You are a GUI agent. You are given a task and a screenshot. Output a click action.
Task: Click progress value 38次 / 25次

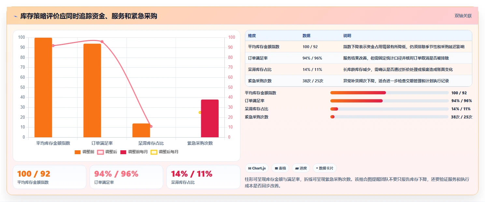coord(462,117)
